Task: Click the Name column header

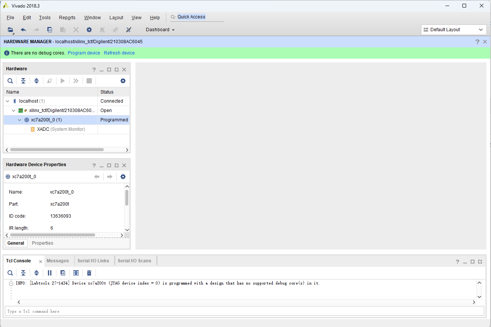Action: pyautogui.click(x=50, y=92)
